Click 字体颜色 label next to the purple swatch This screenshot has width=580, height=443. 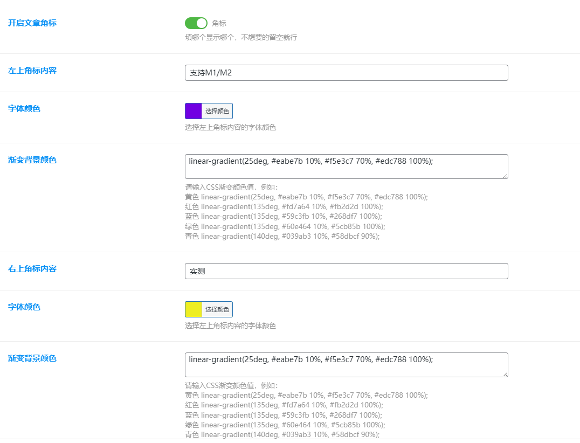coord(24,109)
